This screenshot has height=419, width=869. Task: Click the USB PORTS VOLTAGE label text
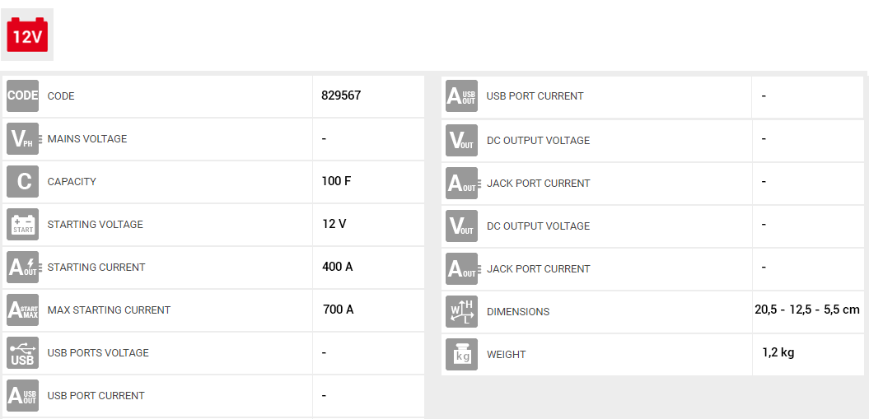point(98,353)
